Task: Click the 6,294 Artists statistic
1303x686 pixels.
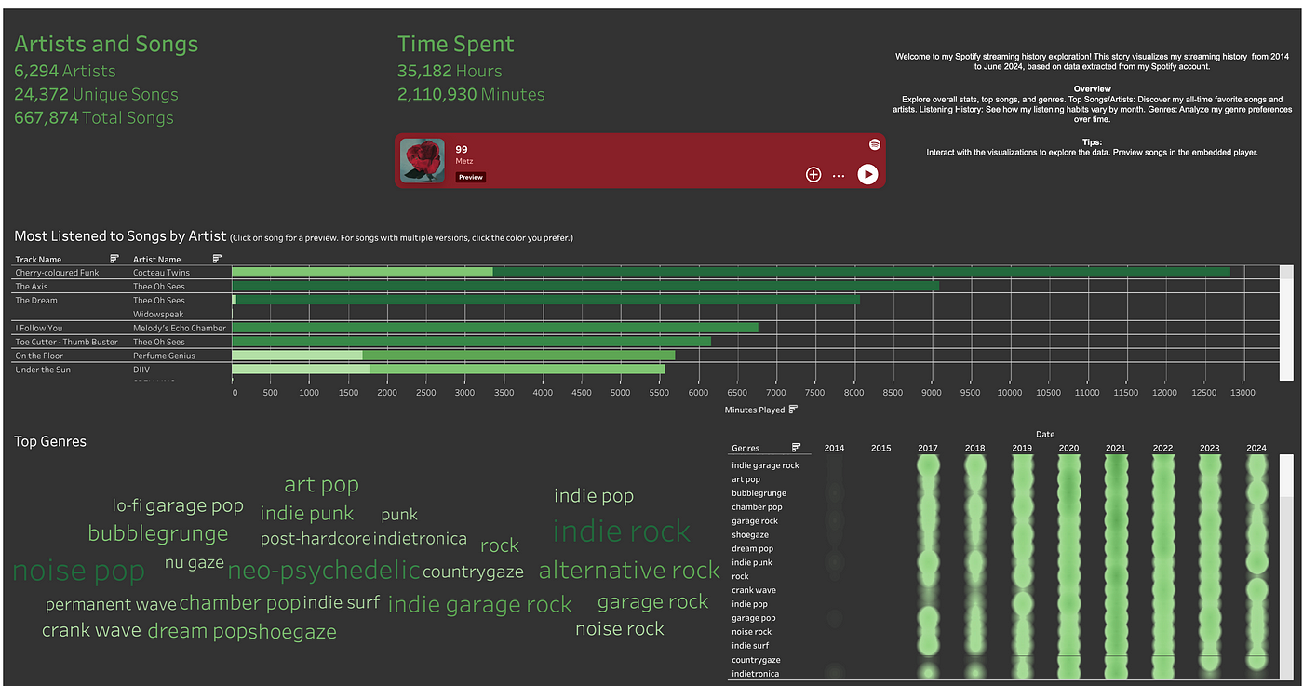Action: pos(65,71)
